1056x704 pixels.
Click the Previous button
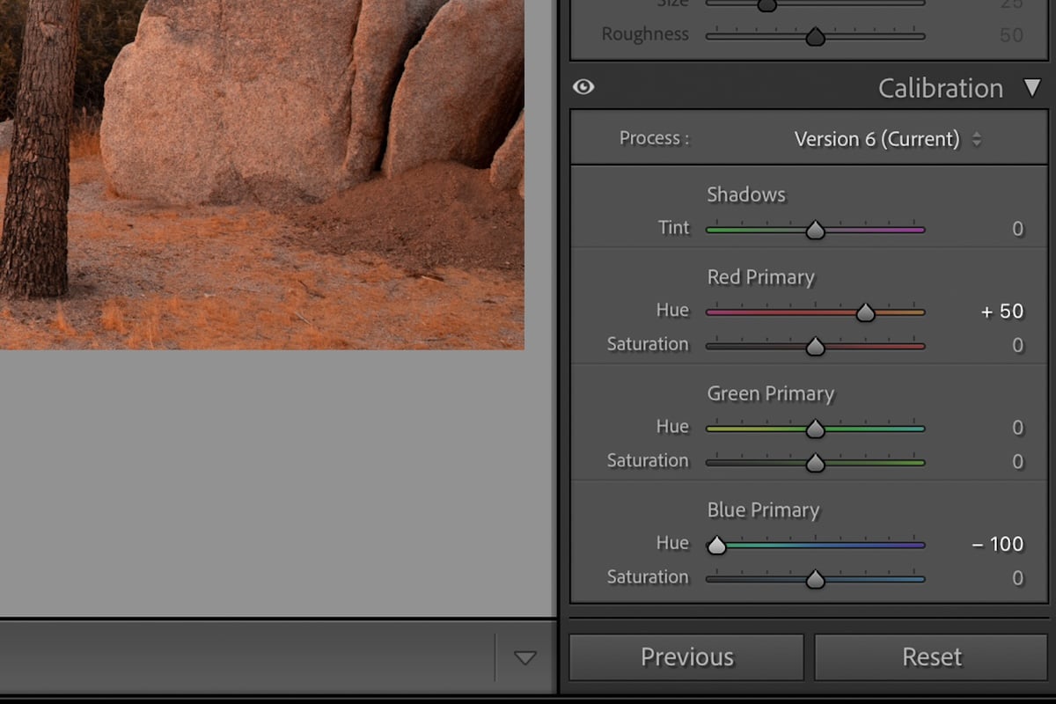click(x=686, y=656)
